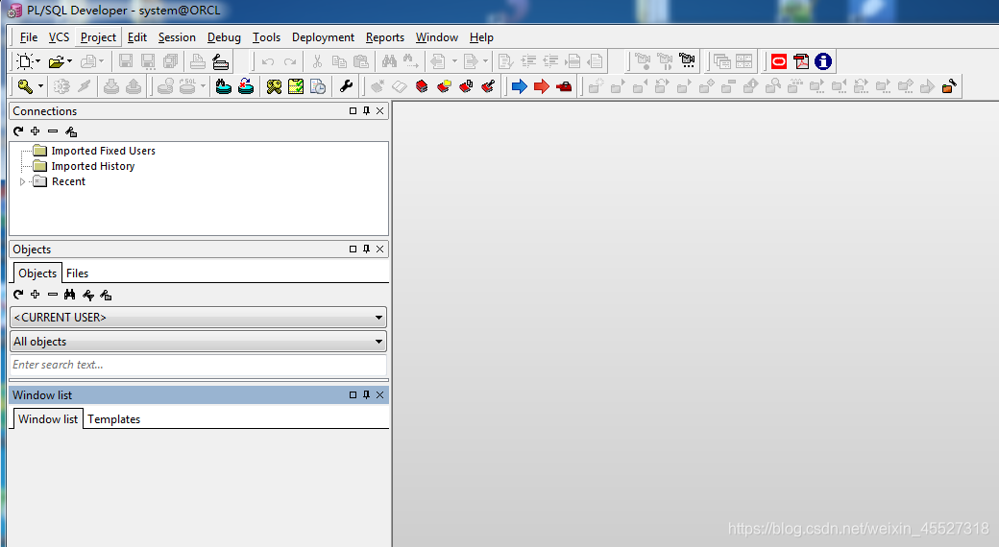Click the orange folder with wrench icon

coord(949,86)
